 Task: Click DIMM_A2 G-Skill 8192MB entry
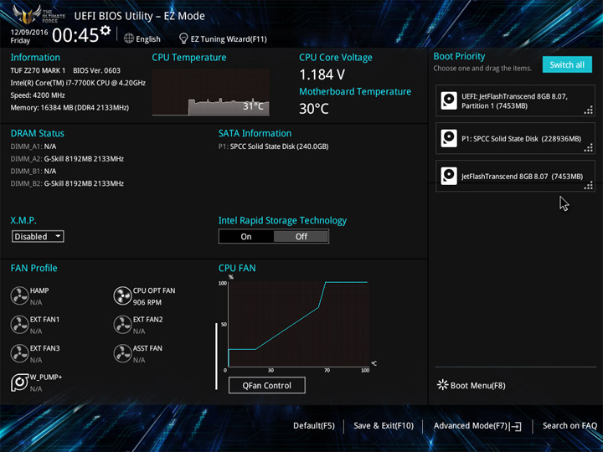67,159
